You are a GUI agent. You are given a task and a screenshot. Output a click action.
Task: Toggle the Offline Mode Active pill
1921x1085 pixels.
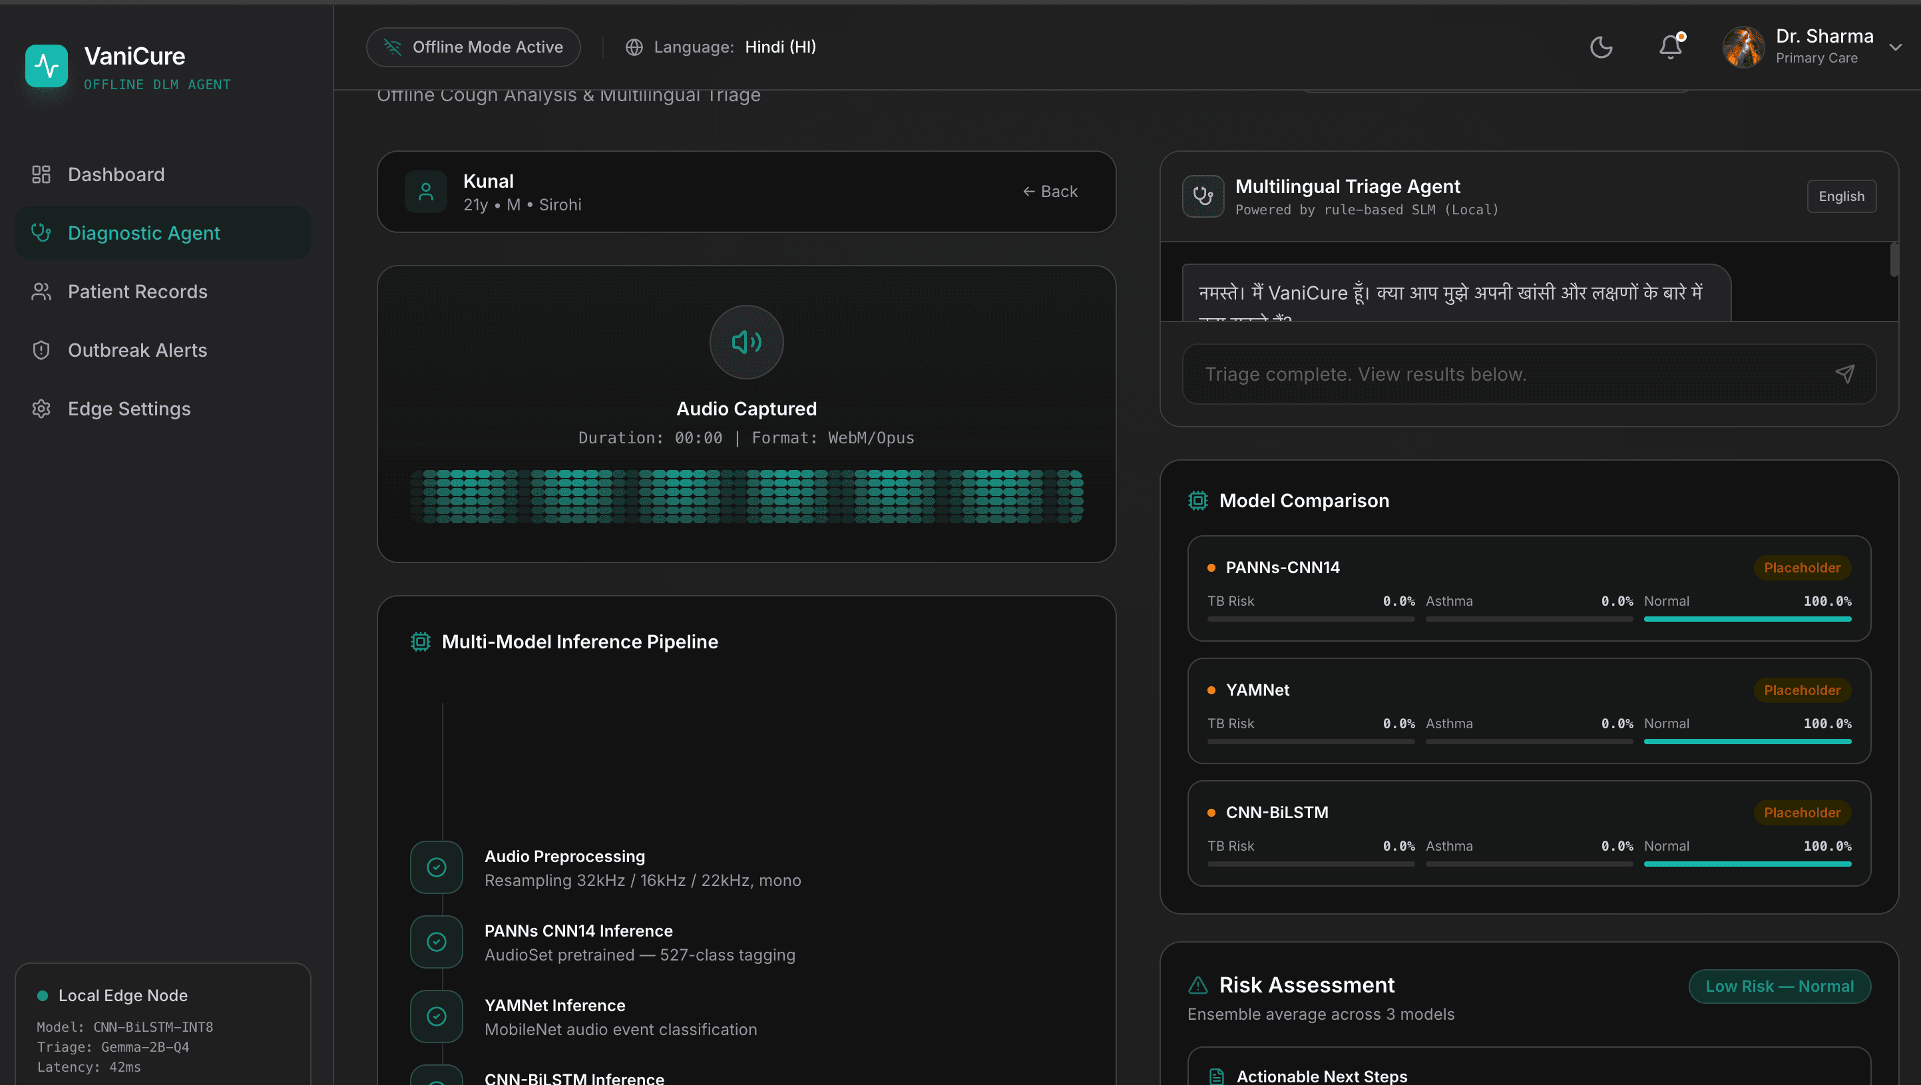(473, 47)
